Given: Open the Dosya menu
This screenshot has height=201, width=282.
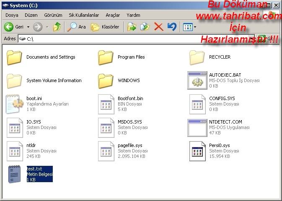Looking at the screenshot, I should (x=12, y=15).
